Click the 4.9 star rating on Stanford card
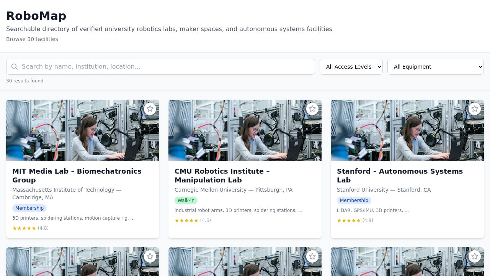This screenshot has width=490, height=276. pos(355,220)
